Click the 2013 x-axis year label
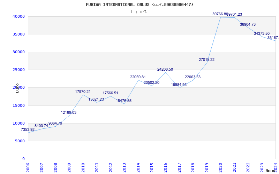 pyautogui.click(x=124, y=167)
